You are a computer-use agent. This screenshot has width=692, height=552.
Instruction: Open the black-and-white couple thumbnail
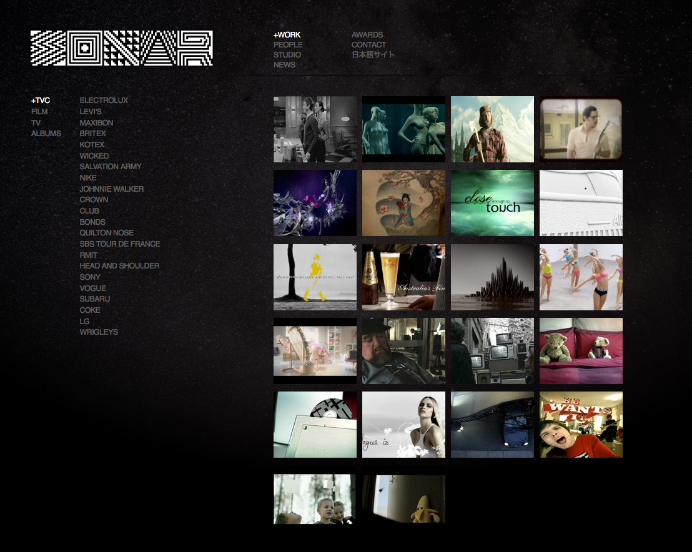coord(315,129)
